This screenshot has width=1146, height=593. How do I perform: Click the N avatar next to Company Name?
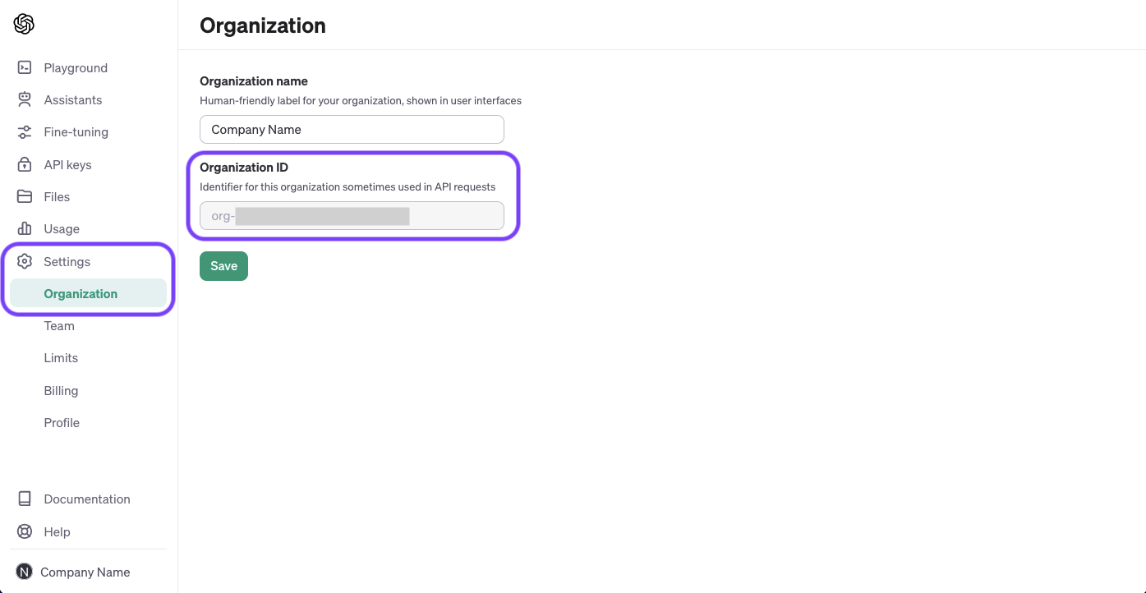point(24,572)
